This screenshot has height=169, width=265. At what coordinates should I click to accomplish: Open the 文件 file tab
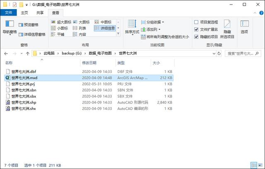tap(8, 13)
